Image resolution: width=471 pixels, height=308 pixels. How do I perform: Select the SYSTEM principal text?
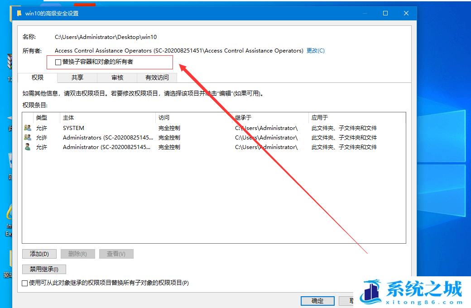[73, 128]
